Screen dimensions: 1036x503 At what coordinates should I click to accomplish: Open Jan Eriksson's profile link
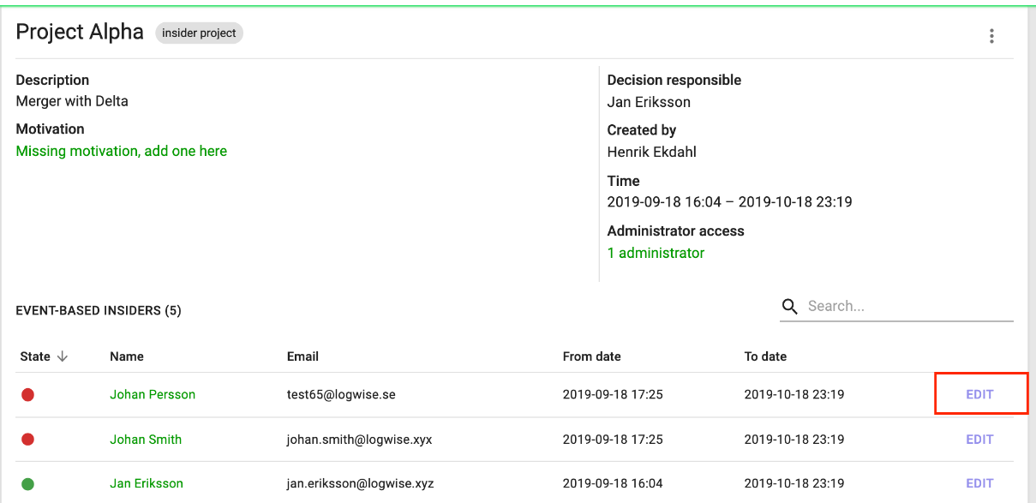pyautogui.click(x=147, y=484)
